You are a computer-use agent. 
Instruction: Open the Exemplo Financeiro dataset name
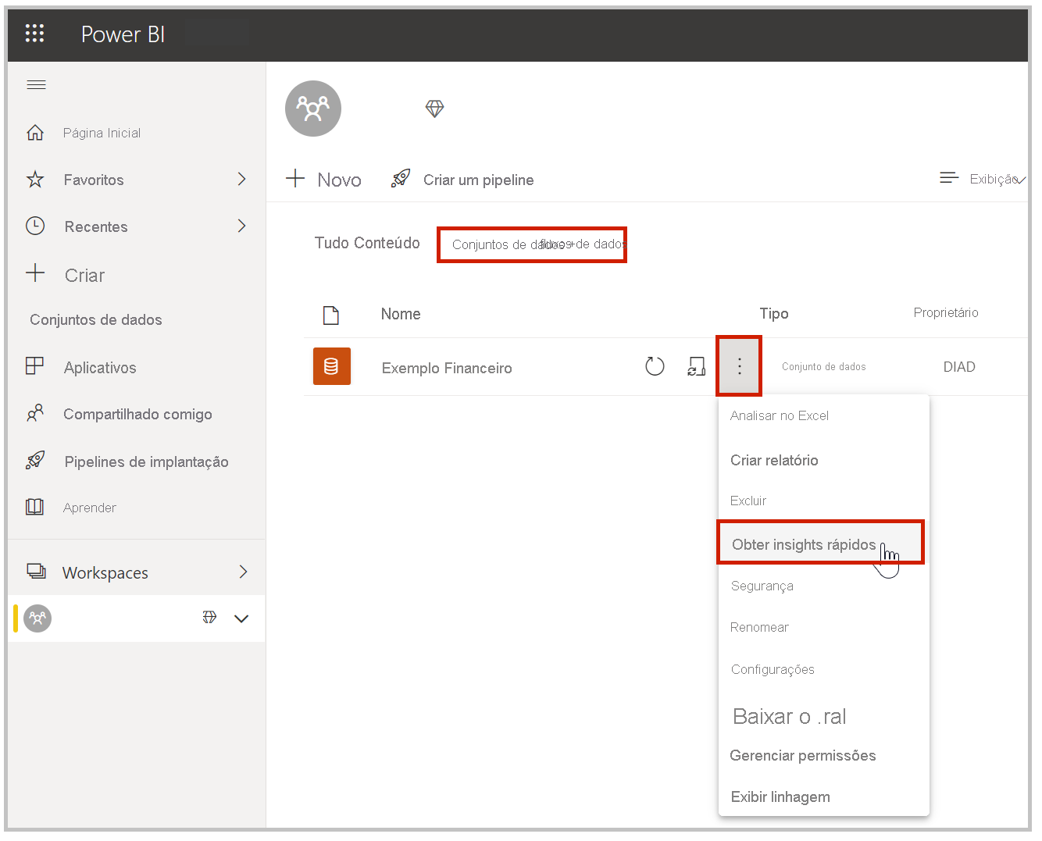(x=447, y=368)
